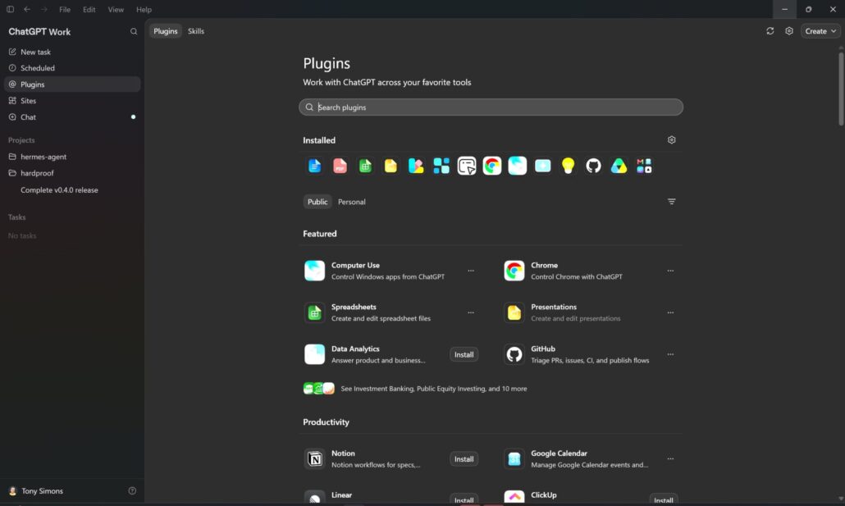Open the blue tiles plugin icon in Installed

(x=441, y=166)
